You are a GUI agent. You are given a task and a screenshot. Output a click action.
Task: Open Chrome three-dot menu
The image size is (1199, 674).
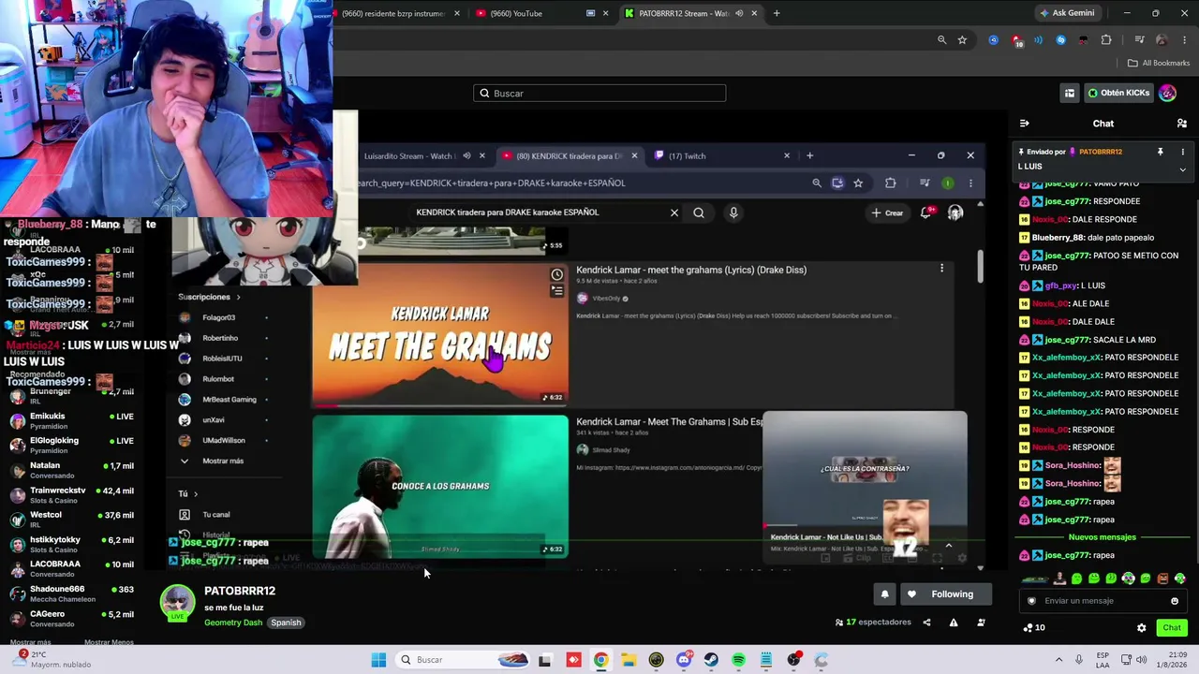tap(1185, 40)
